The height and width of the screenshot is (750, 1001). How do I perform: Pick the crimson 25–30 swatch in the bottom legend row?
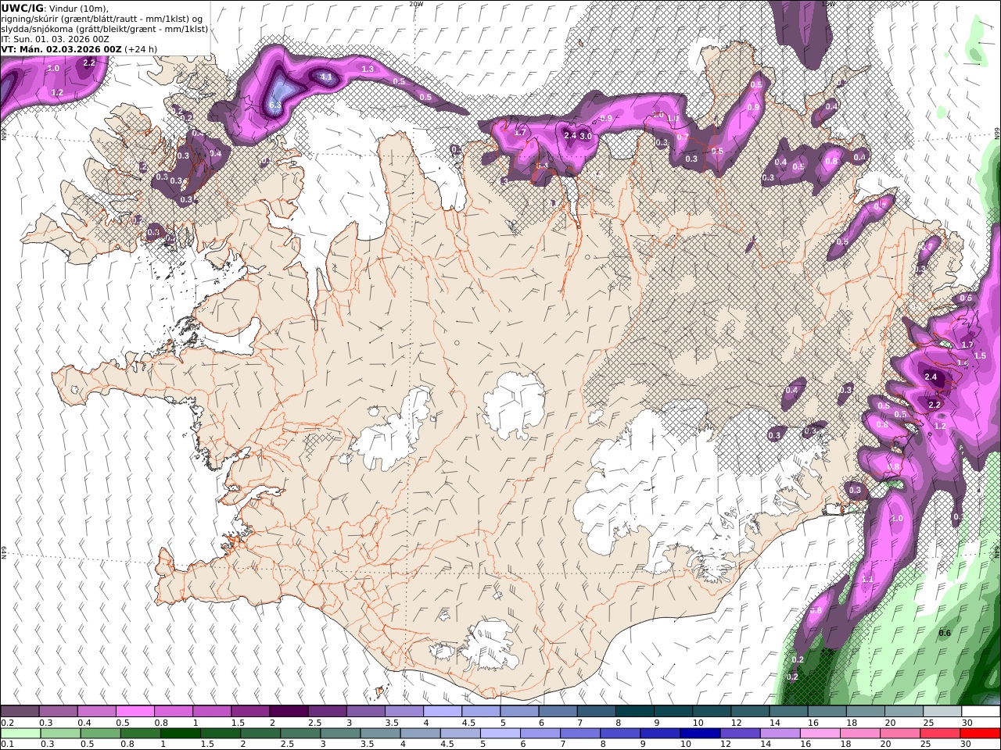[938, 734]
